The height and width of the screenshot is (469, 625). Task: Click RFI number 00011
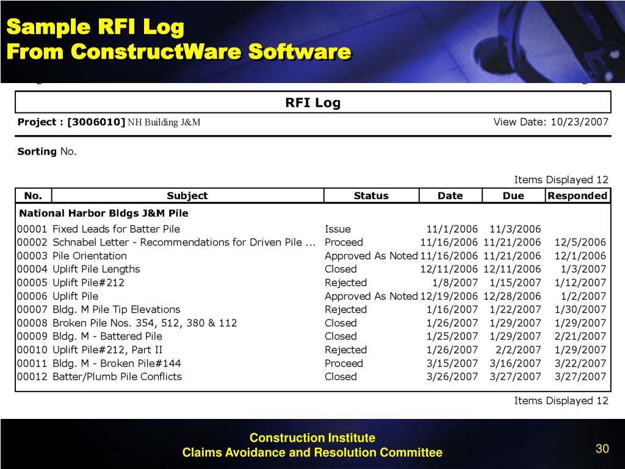(x=32, y=363)
